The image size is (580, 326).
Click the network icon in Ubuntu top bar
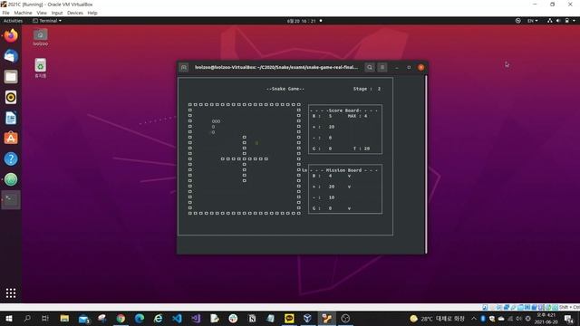[550, 21]
